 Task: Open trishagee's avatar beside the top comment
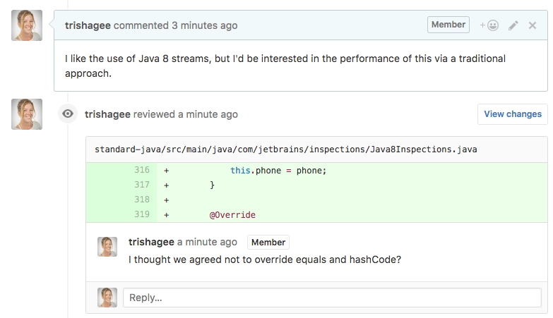pos(27,25)
